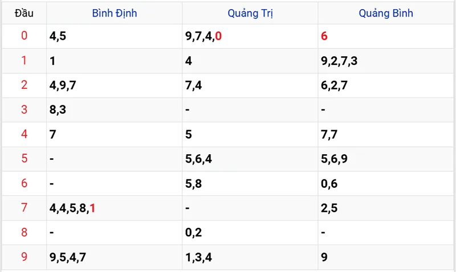The width and height of the screenshot is (456, 272).
Task: Select the Quảng Bình cell showing 9,2,7,3
Action: point(339,61)
